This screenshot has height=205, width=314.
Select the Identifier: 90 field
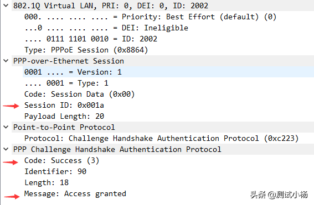pyautogui.click(x=168, y=171)
